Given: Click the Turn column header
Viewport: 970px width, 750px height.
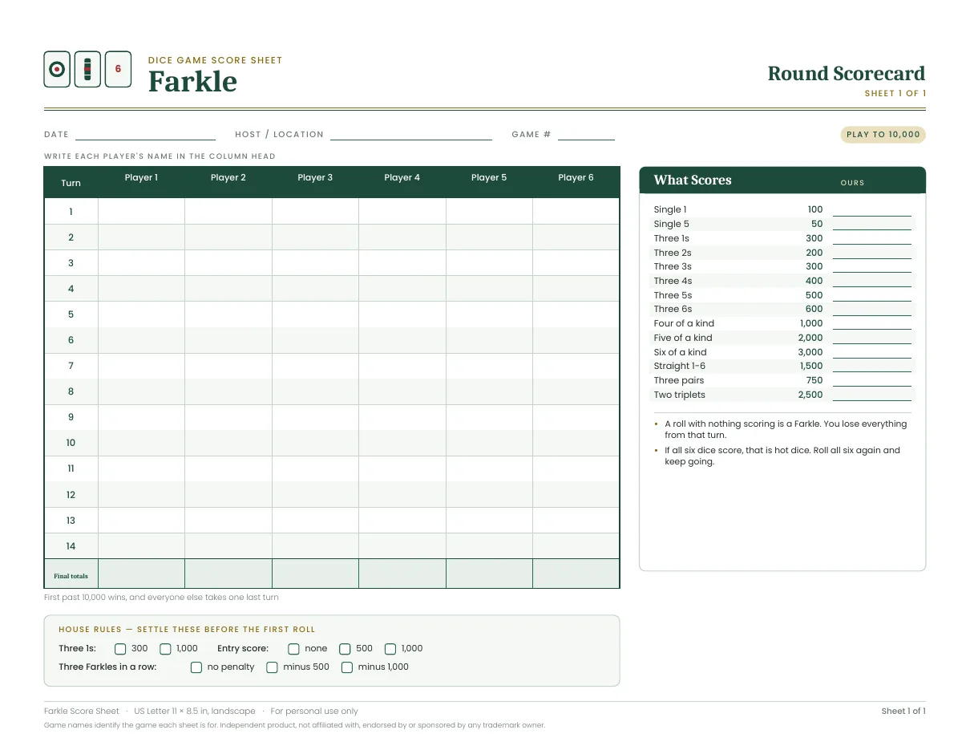Looking at the screenshot, I should pos(71,183).
